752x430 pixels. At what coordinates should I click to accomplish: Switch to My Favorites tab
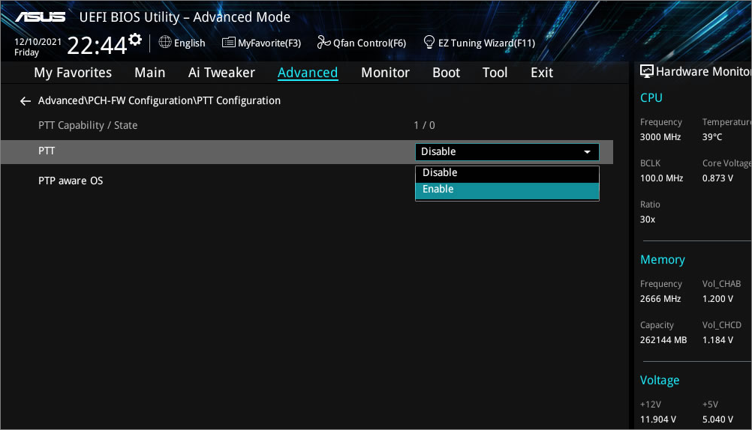[73, 73]
